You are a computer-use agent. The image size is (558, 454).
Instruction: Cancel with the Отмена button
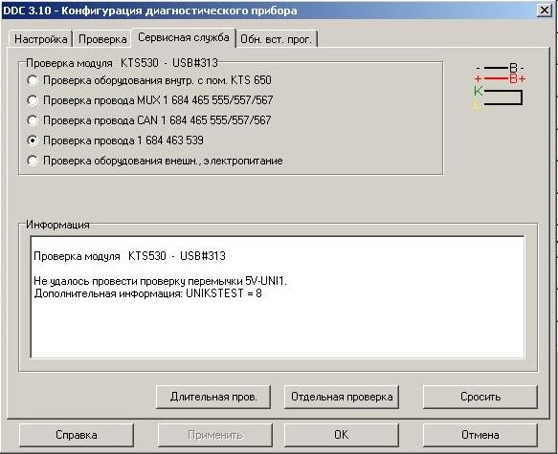[480, 435]
